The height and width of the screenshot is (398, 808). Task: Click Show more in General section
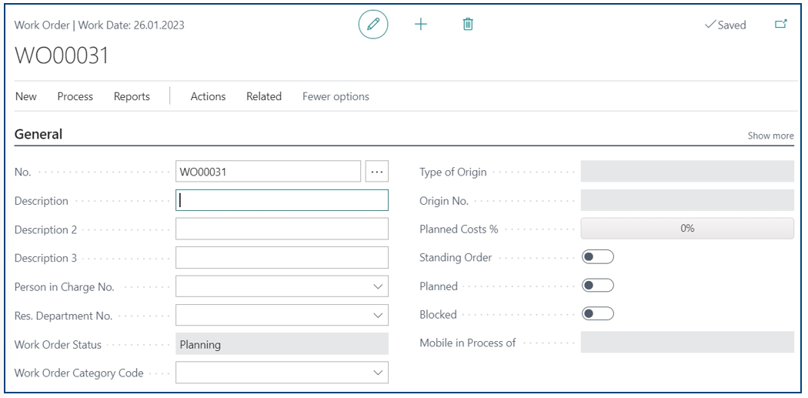pyautogui.click(x=771, y=135)
